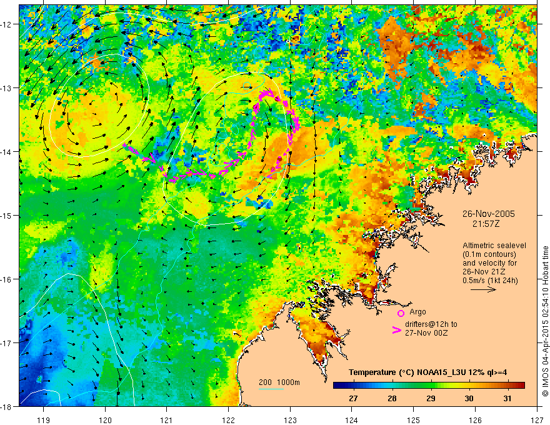Click the date label 26-Nov-2005

pos(489,214)
